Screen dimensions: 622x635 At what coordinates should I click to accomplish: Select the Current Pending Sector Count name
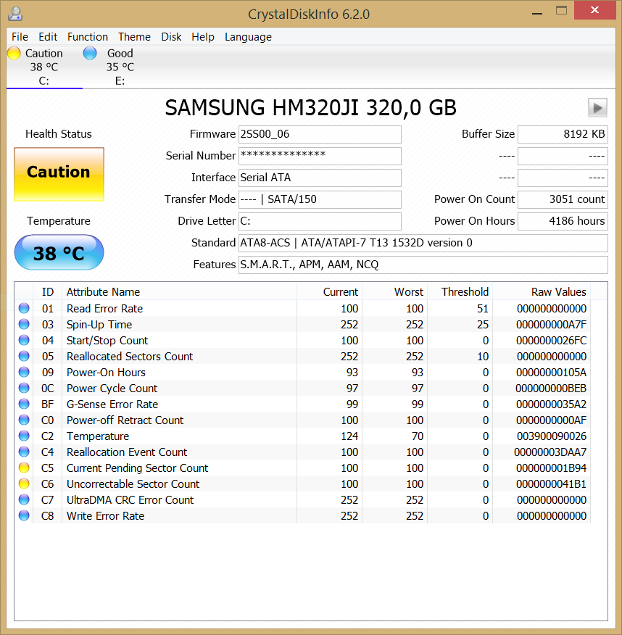tap(137, 468)
